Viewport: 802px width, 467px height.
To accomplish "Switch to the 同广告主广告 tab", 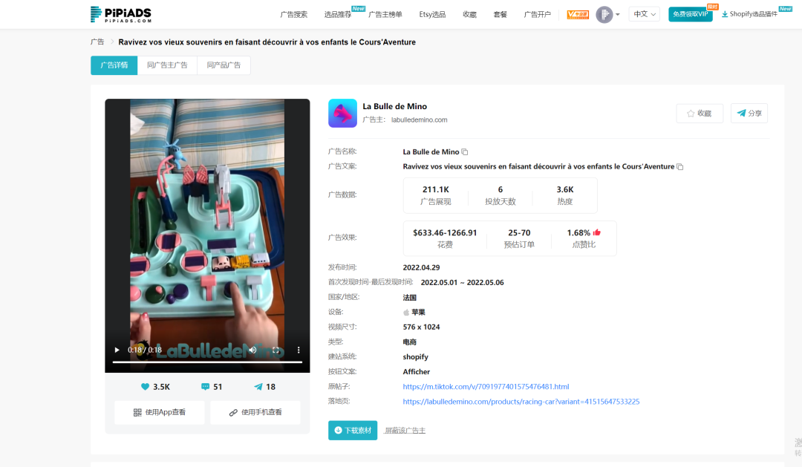I will pyautogui.click(x=167, y=65).
